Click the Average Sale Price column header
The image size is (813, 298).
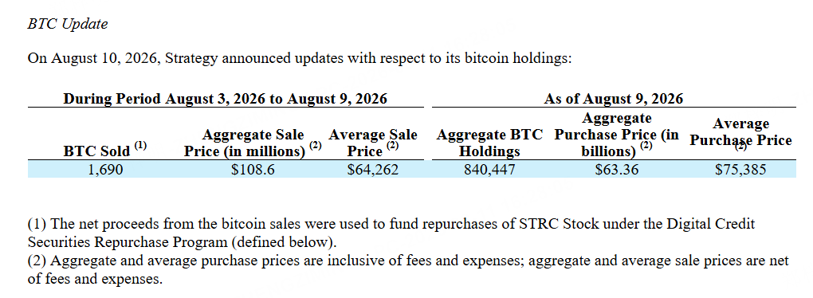[373, 143]
